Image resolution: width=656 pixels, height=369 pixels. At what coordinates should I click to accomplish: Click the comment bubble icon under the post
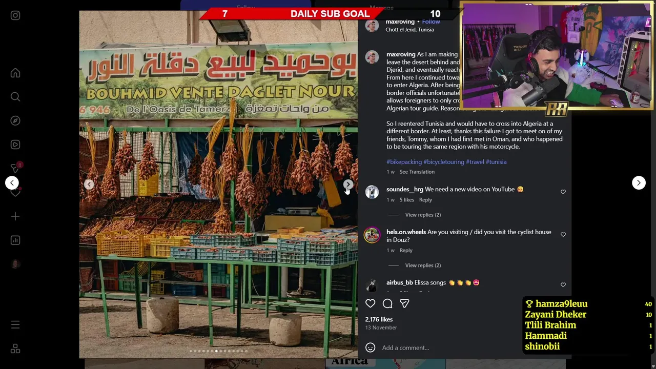coord(387,303)
